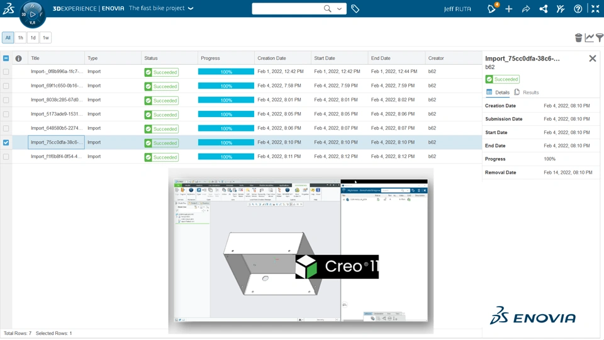Screen dimensions: 604x340
Task: Open the tag explorer icon
Action: (x=355, y=8)
